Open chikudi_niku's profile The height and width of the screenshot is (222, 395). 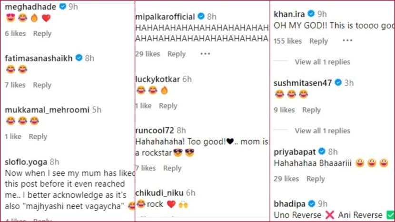[x=159, y=192]
